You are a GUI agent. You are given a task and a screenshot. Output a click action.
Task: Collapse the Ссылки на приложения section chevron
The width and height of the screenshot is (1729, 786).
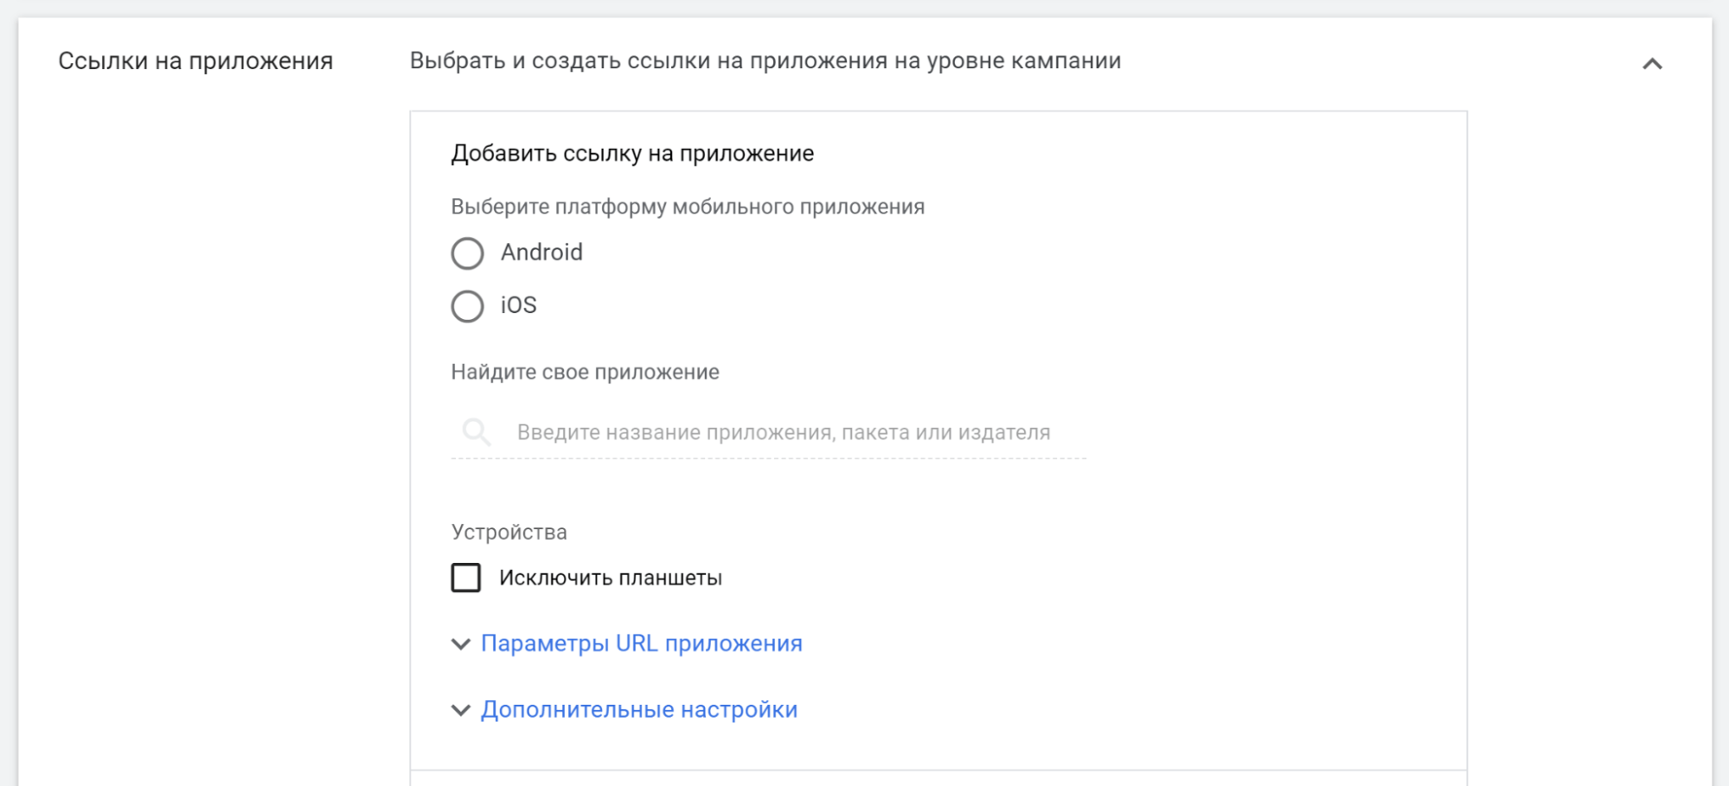1652,63
